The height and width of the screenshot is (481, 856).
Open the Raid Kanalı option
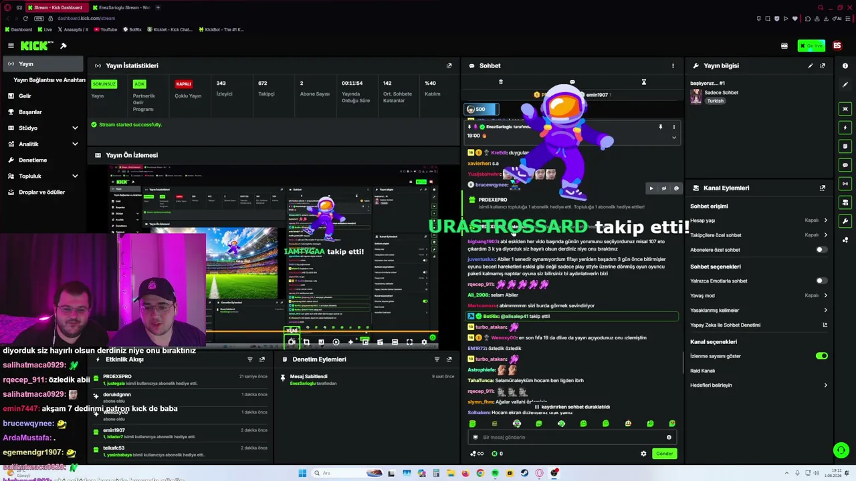pos(703,371)
